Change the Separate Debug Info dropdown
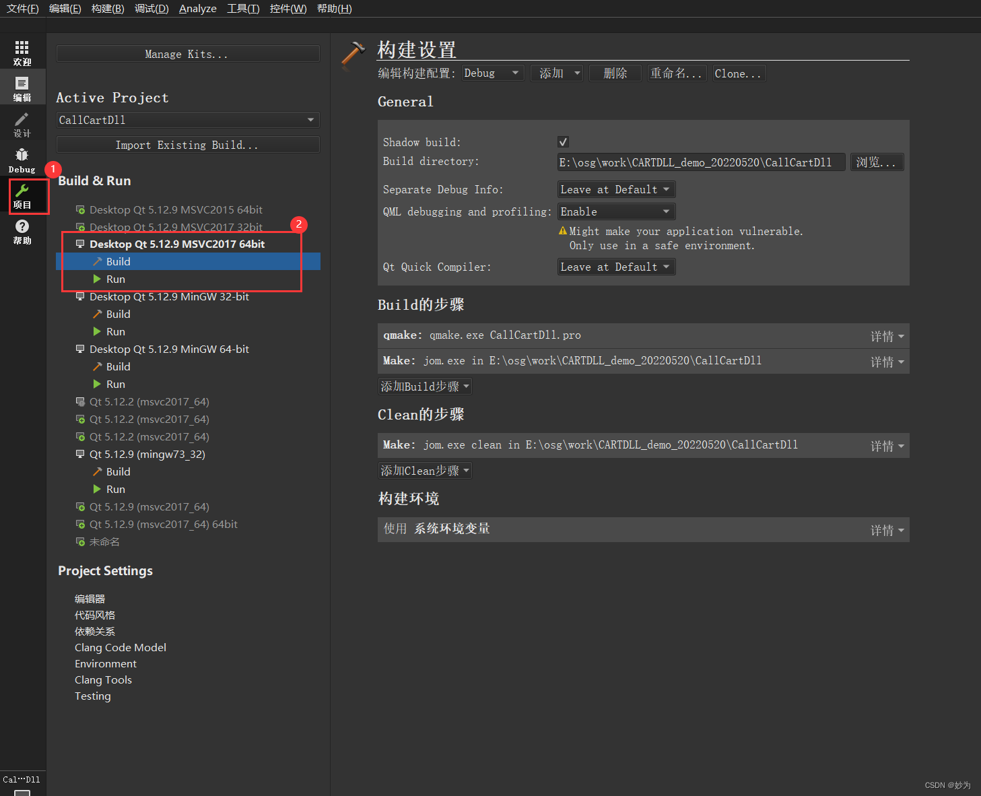This screenshot has height=796, width=981. (x=615, y=189)
